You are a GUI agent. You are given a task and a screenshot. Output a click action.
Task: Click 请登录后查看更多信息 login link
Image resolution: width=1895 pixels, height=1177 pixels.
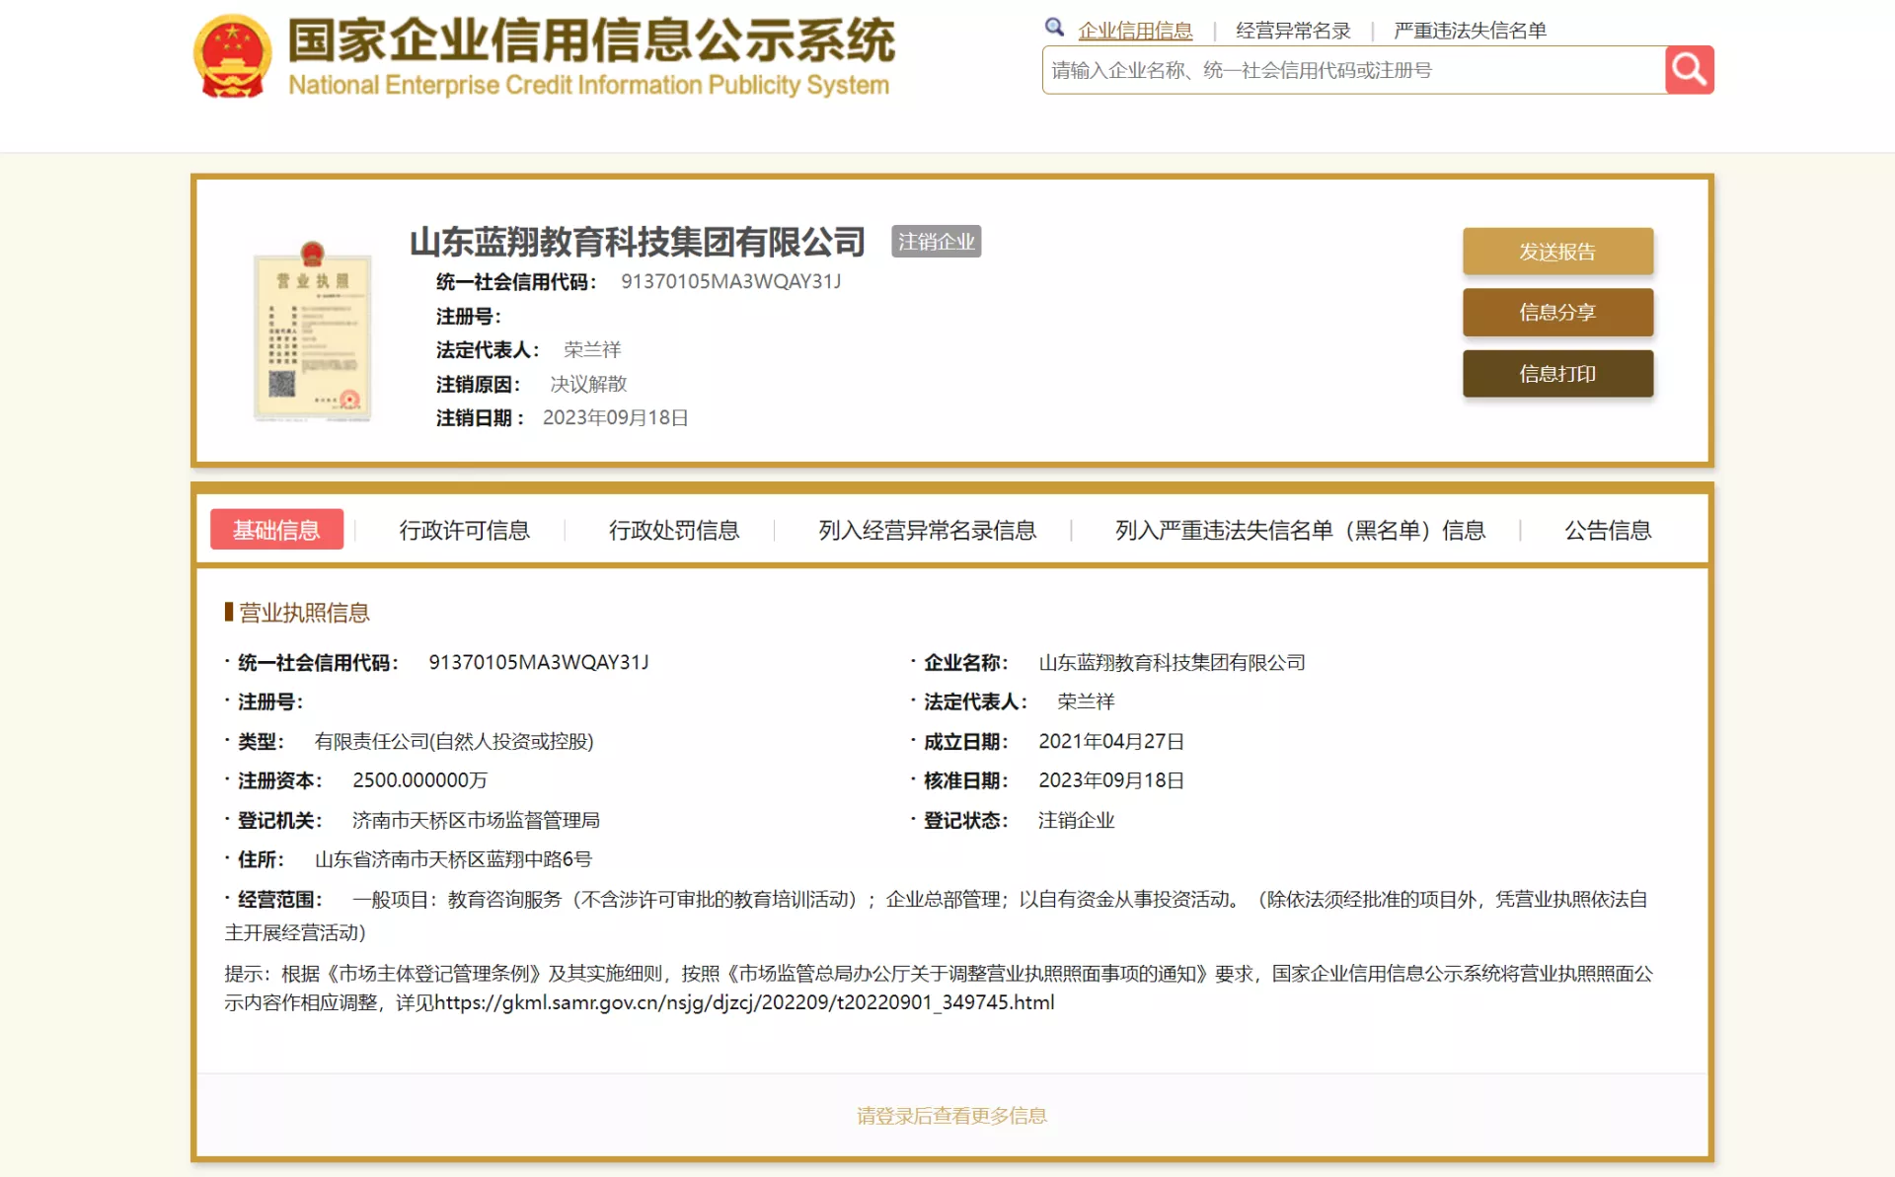pos(951,1116)
